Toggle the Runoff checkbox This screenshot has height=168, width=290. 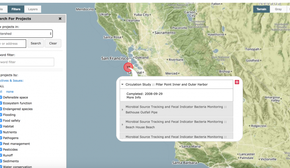coord(1,155)
